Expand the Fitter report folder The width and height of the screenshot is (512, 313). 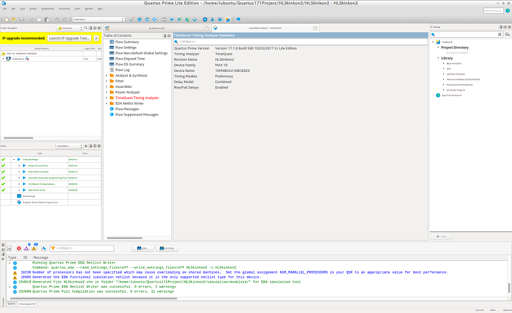pyautogui.click(x=107, y=81)
